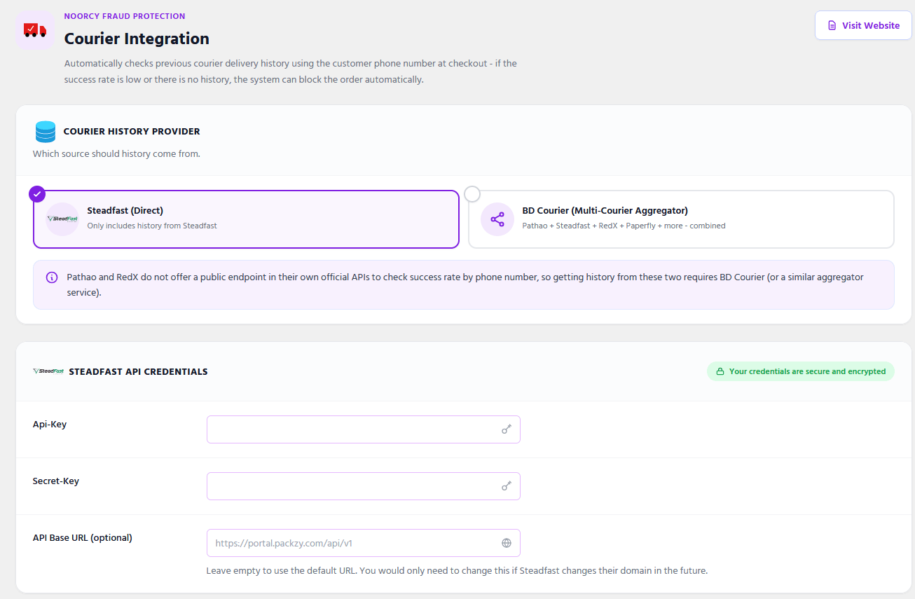The width and height of the screenshot is (915, 599).
Task: Select the BD Courier aggregator radio circle
Action: [x=472, y=194]
